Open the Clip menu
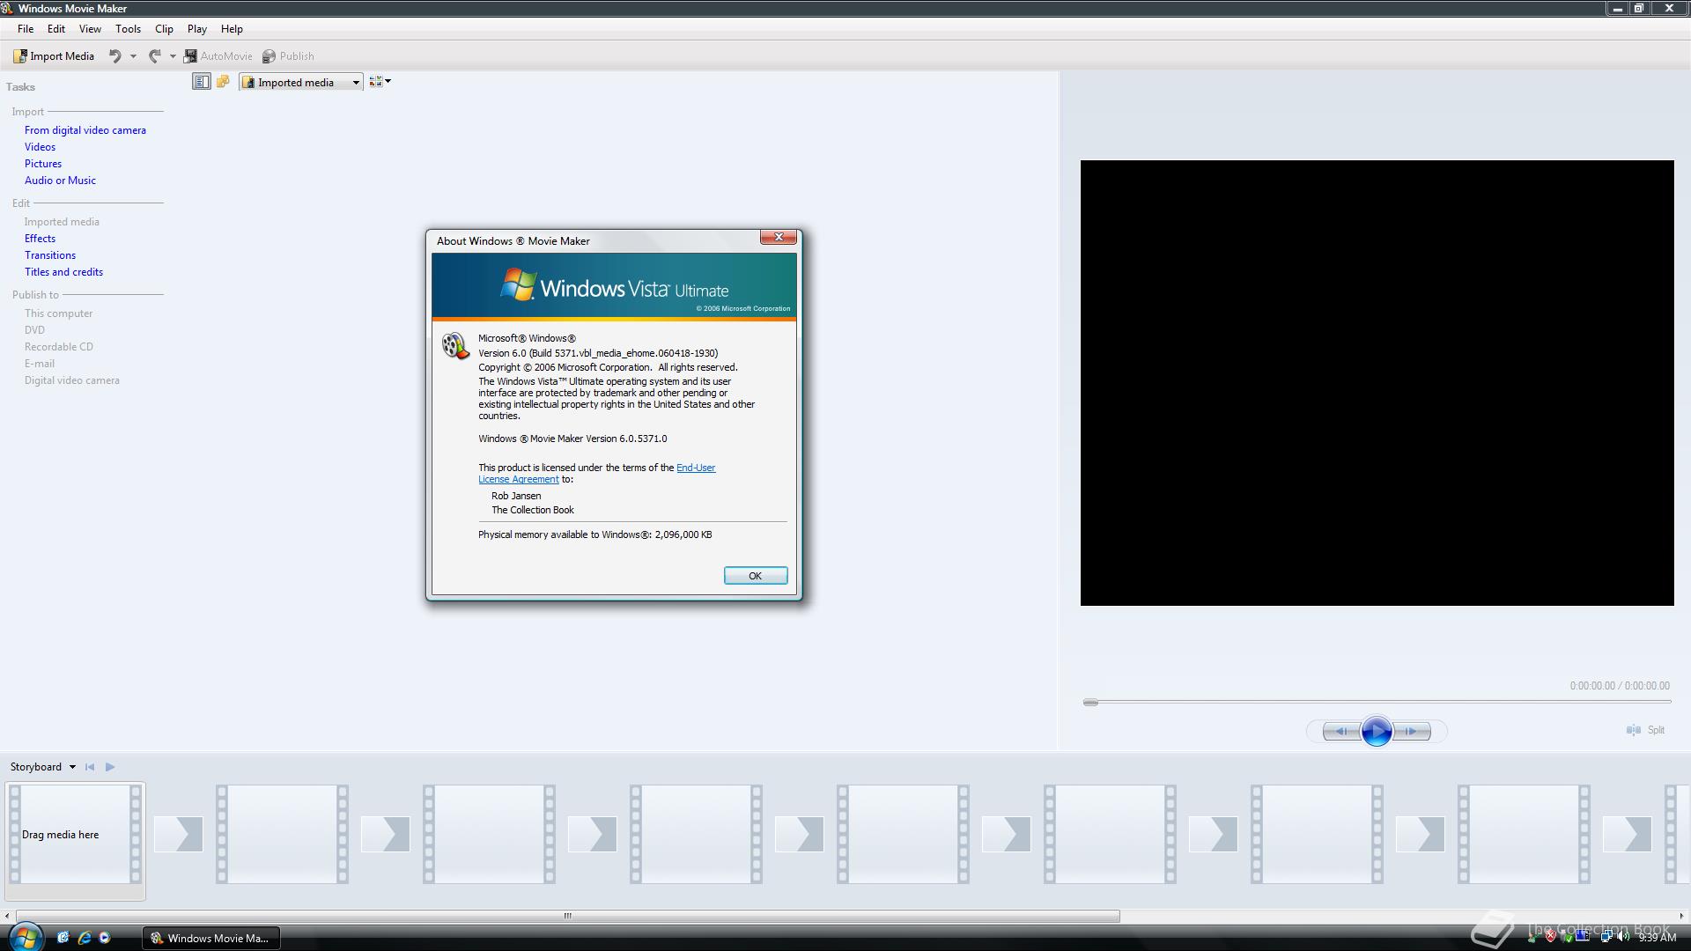Image resolution: width=1691 pixels, height=951 pixels. click(164, 29)
